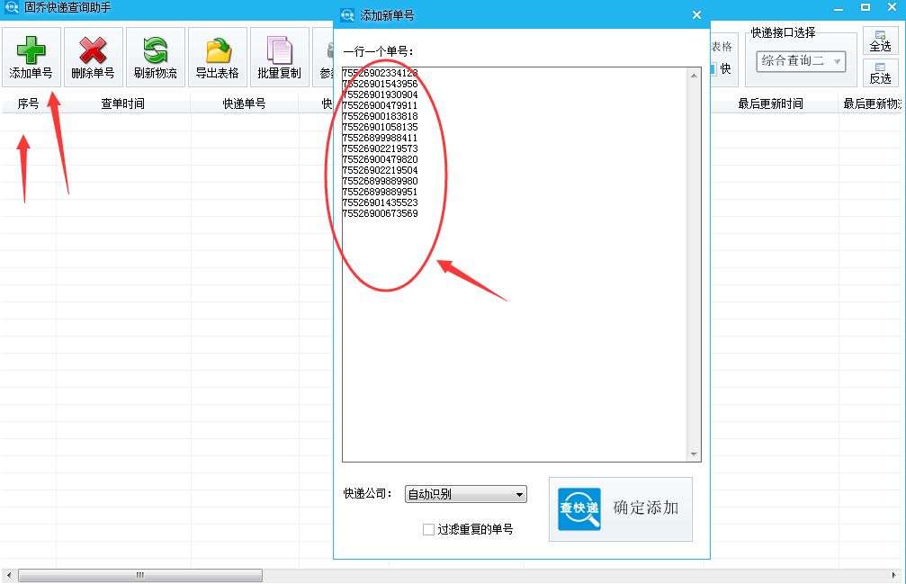Click the 删除单号 delete tracking number icon
The height and width of the screenshot is (584, 906).
click(93, 56)
